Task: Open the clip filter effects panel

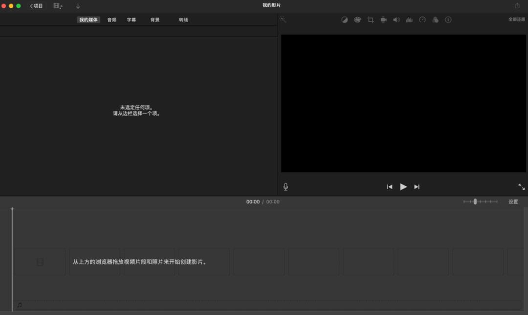Action: pos(435,20)
